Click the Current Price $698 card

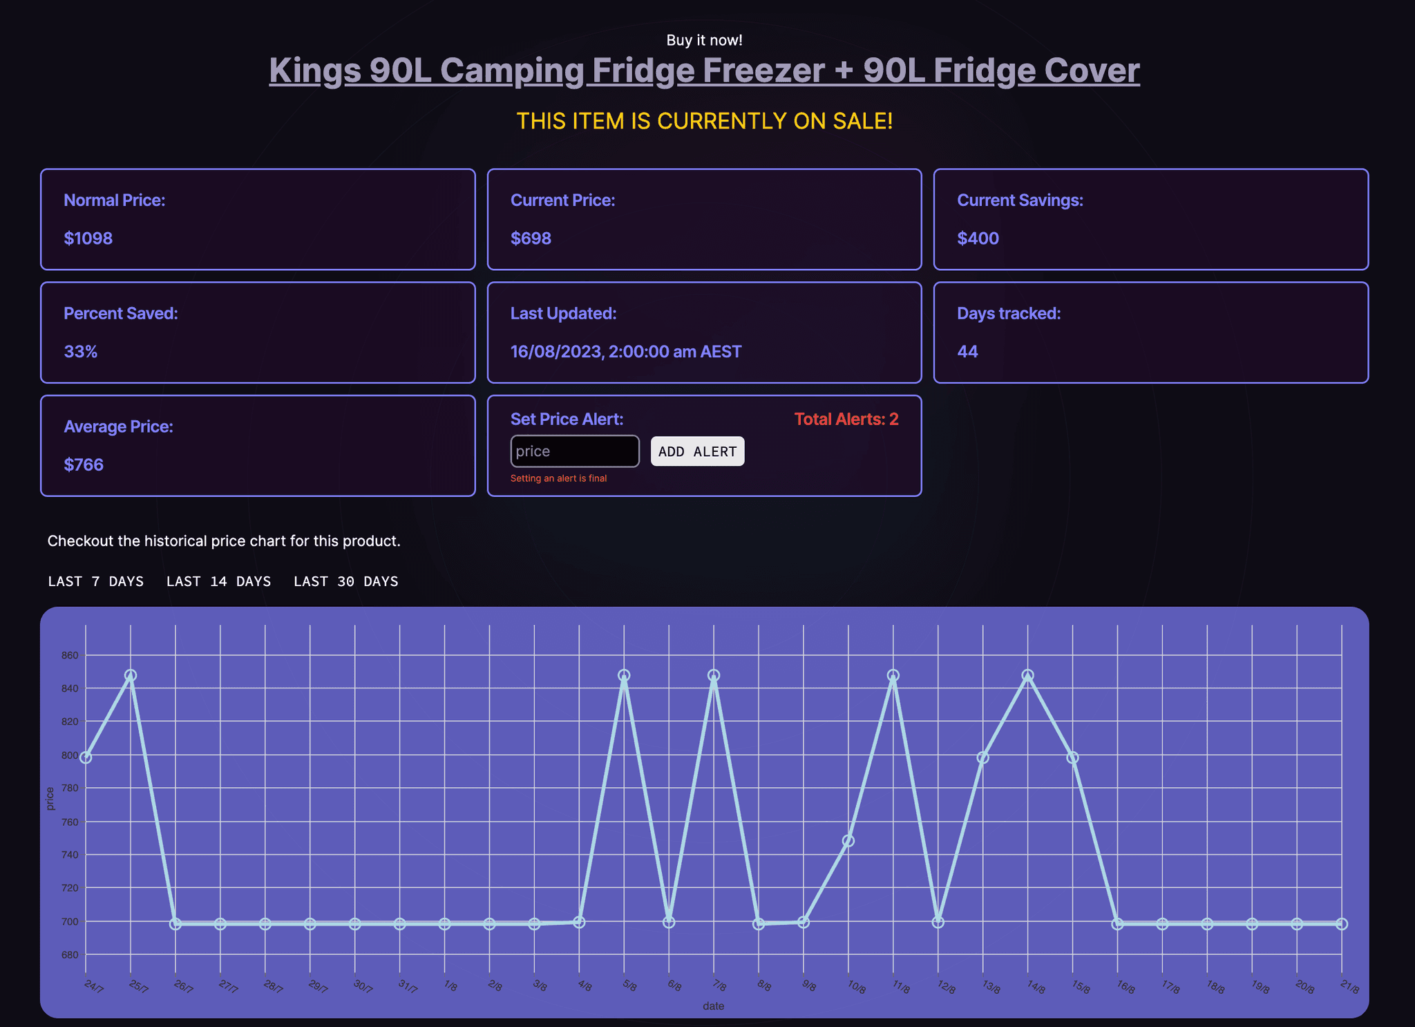coord(704,219)
